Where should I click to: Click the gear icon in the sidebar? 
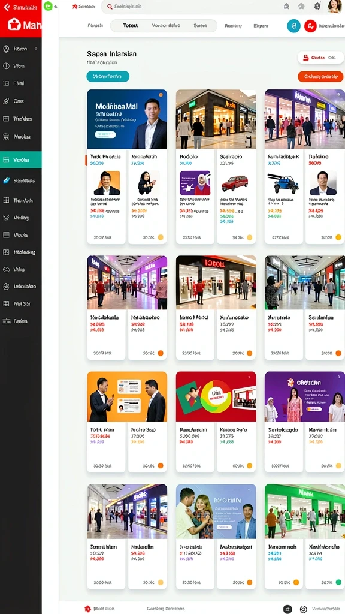pos(6,49)
